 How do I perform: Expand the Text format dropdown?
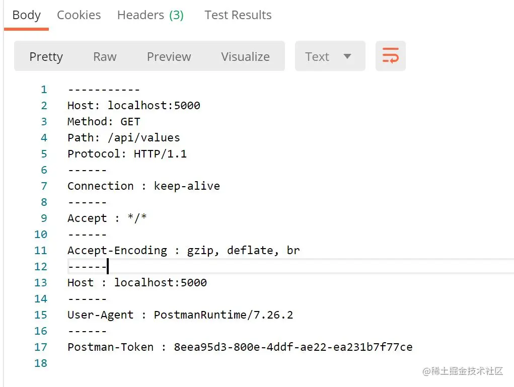point(329,56)
